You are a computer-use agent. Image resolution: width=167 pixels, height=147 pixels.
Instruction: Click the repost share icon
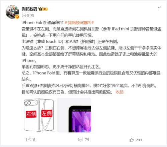coord(28,140)
